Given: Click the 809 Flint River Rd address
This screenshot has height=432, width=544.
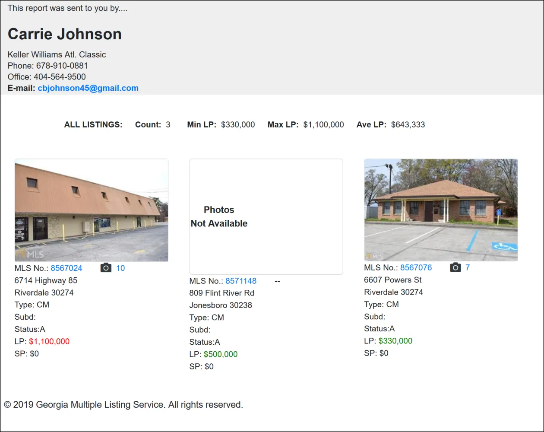Looking at the screenshot, I should [221, 293].
